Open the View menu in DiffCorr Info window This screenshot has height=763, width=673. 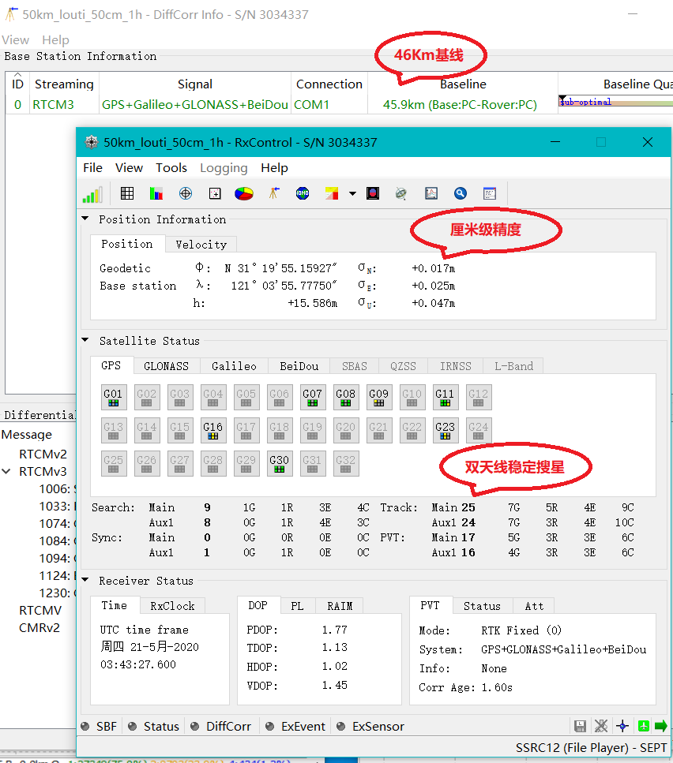pos(16,40)
